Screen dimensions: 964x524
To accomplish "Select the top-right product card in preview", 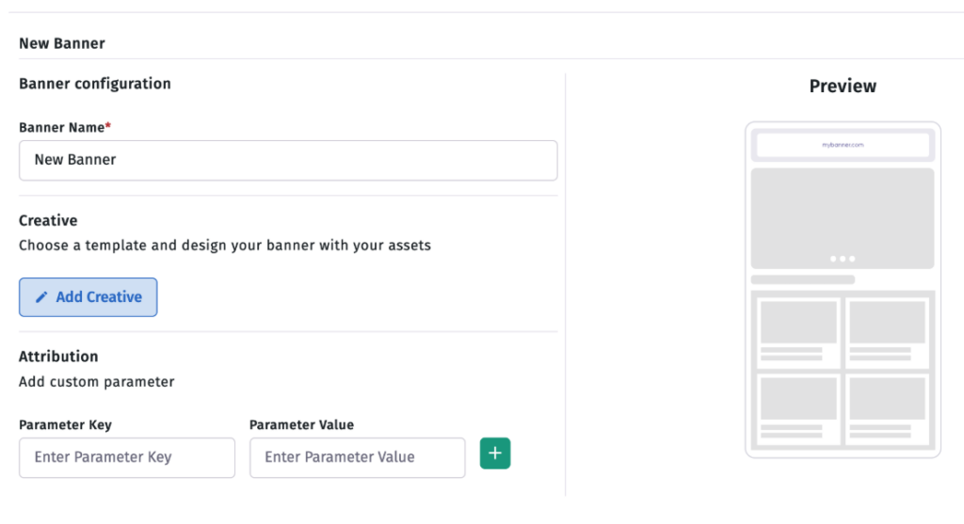I will click(887, 332).
